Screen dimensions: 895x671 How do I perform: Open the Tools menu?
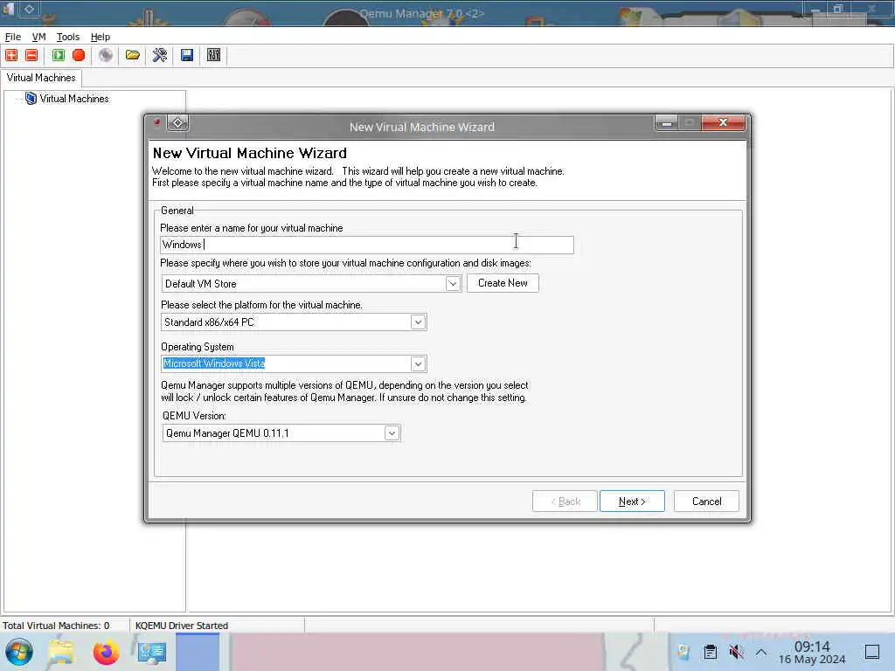pyautogui.click(x=68, y=37)
